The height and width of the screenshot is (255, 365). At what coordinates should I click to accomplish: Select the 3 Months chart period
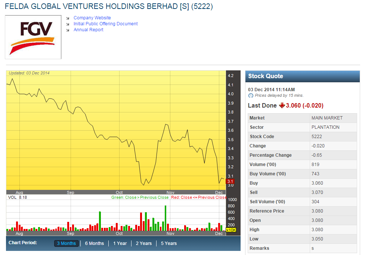(66, 243)
